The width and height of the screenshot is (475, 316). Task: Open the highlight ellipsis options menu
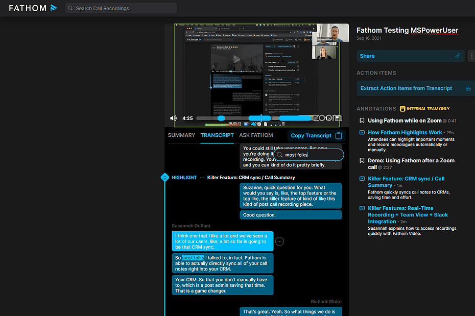coord(202,178)
